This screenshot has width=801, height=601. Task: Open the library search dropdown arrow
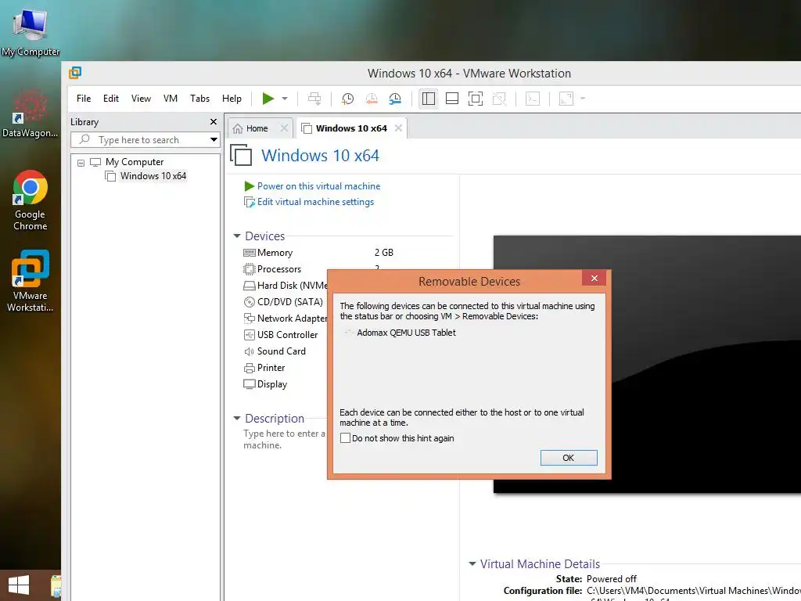tap(214, 139)
